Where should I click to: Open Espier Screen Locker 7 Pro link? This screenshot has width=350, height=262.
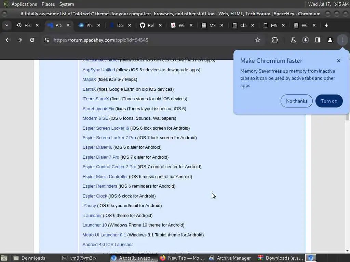click(x=109, y=138)
